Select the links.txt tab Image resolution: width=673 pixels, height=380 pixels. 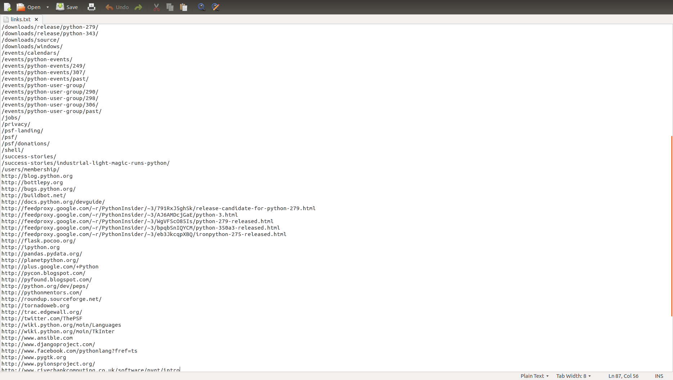21,19
